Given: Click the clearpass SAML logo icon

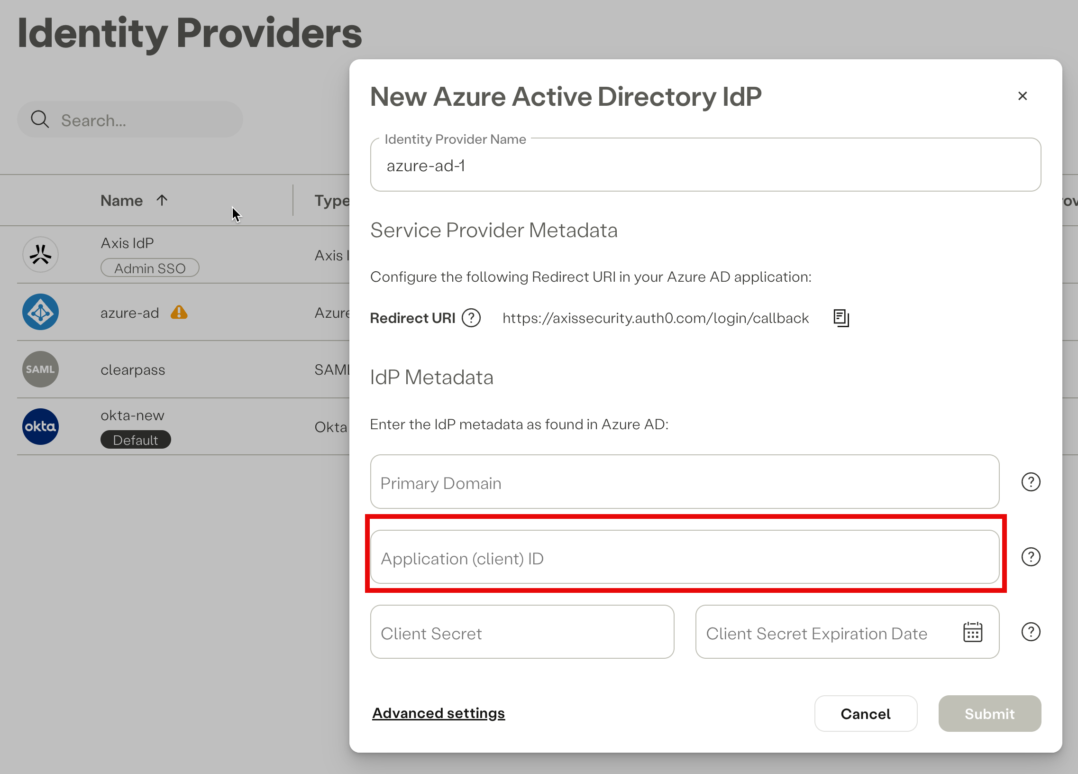Looking at the screenshot, I should pyautogui.click(x=40, y=369).
